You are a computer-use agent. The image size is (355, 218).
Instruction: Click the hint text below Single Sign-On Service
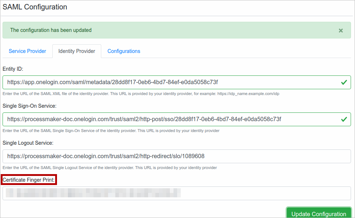click(111, 131)
